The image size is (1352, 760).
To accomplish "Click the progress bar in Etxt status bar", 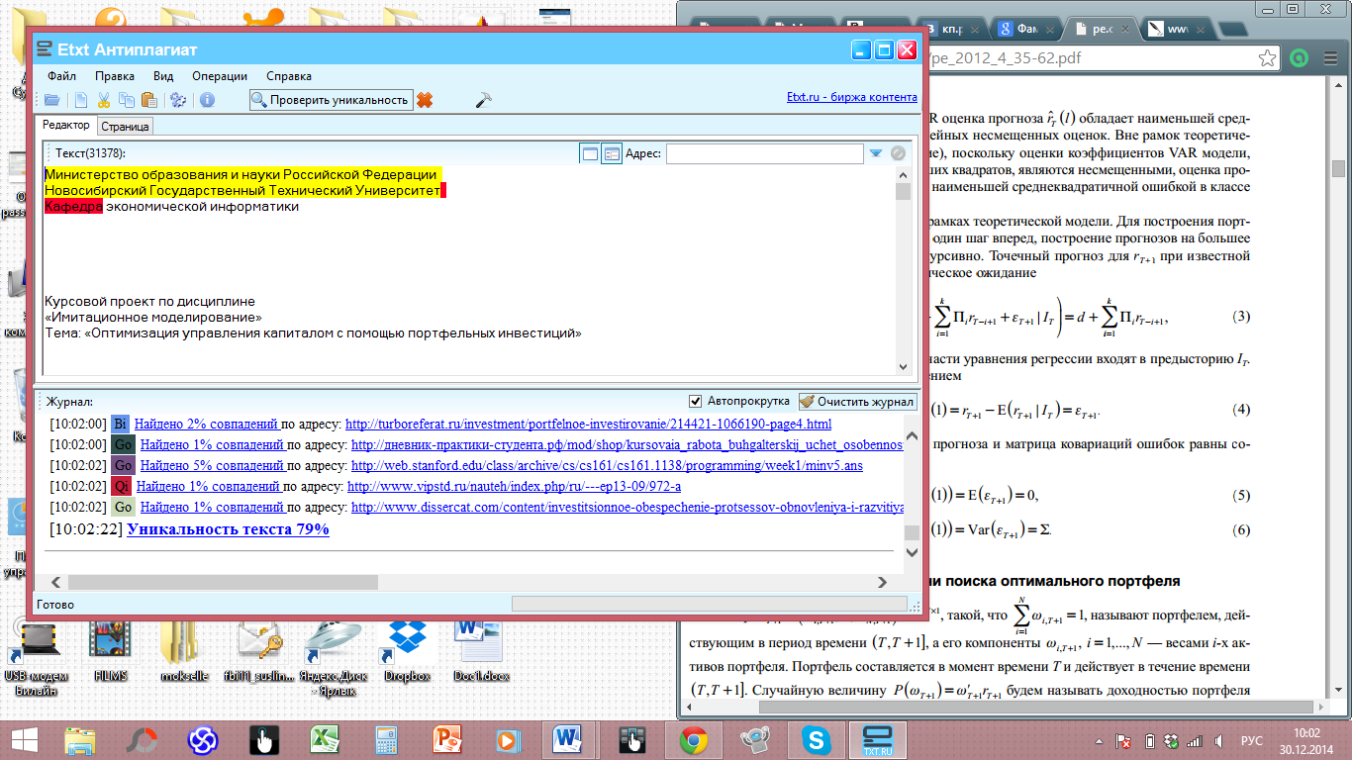I will (x=709, y=604).
